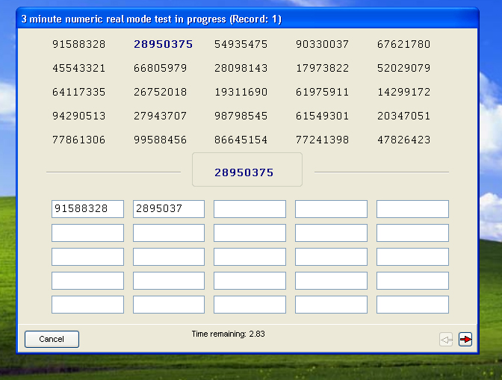The image size is (502, 380).
Task: Click the number 66805979
Action: 161,68
